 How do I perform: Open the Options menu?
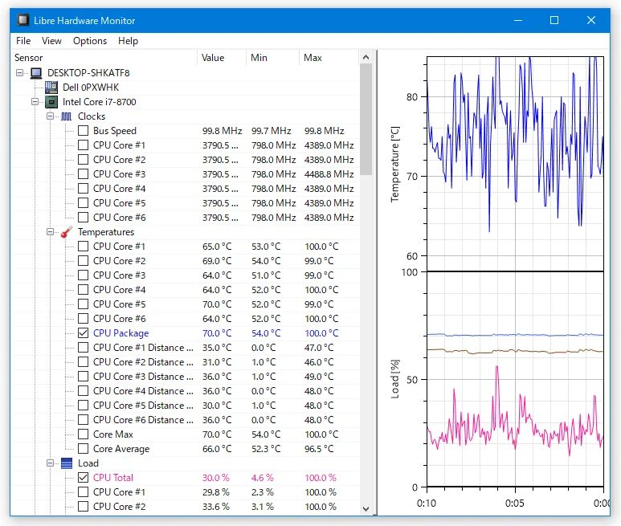[90, 41]
